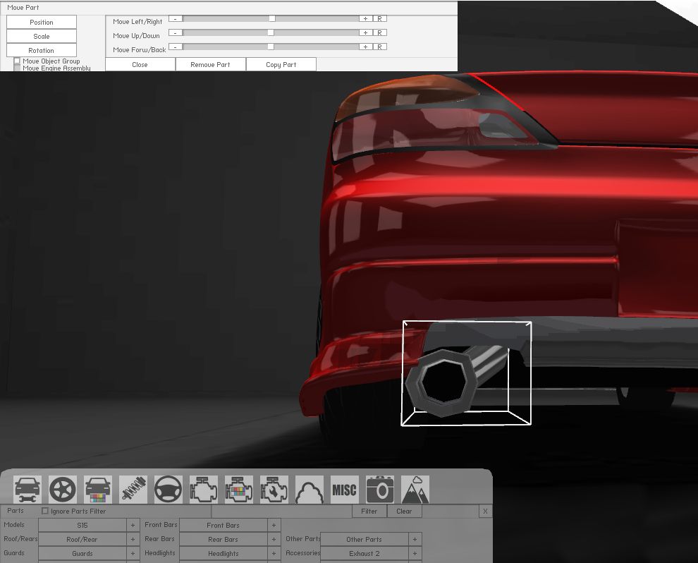
Task: Open the camera photo mode icon
Action: pos(380,489)
